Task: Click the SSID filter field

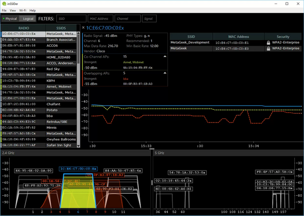Action: point(71,19)
